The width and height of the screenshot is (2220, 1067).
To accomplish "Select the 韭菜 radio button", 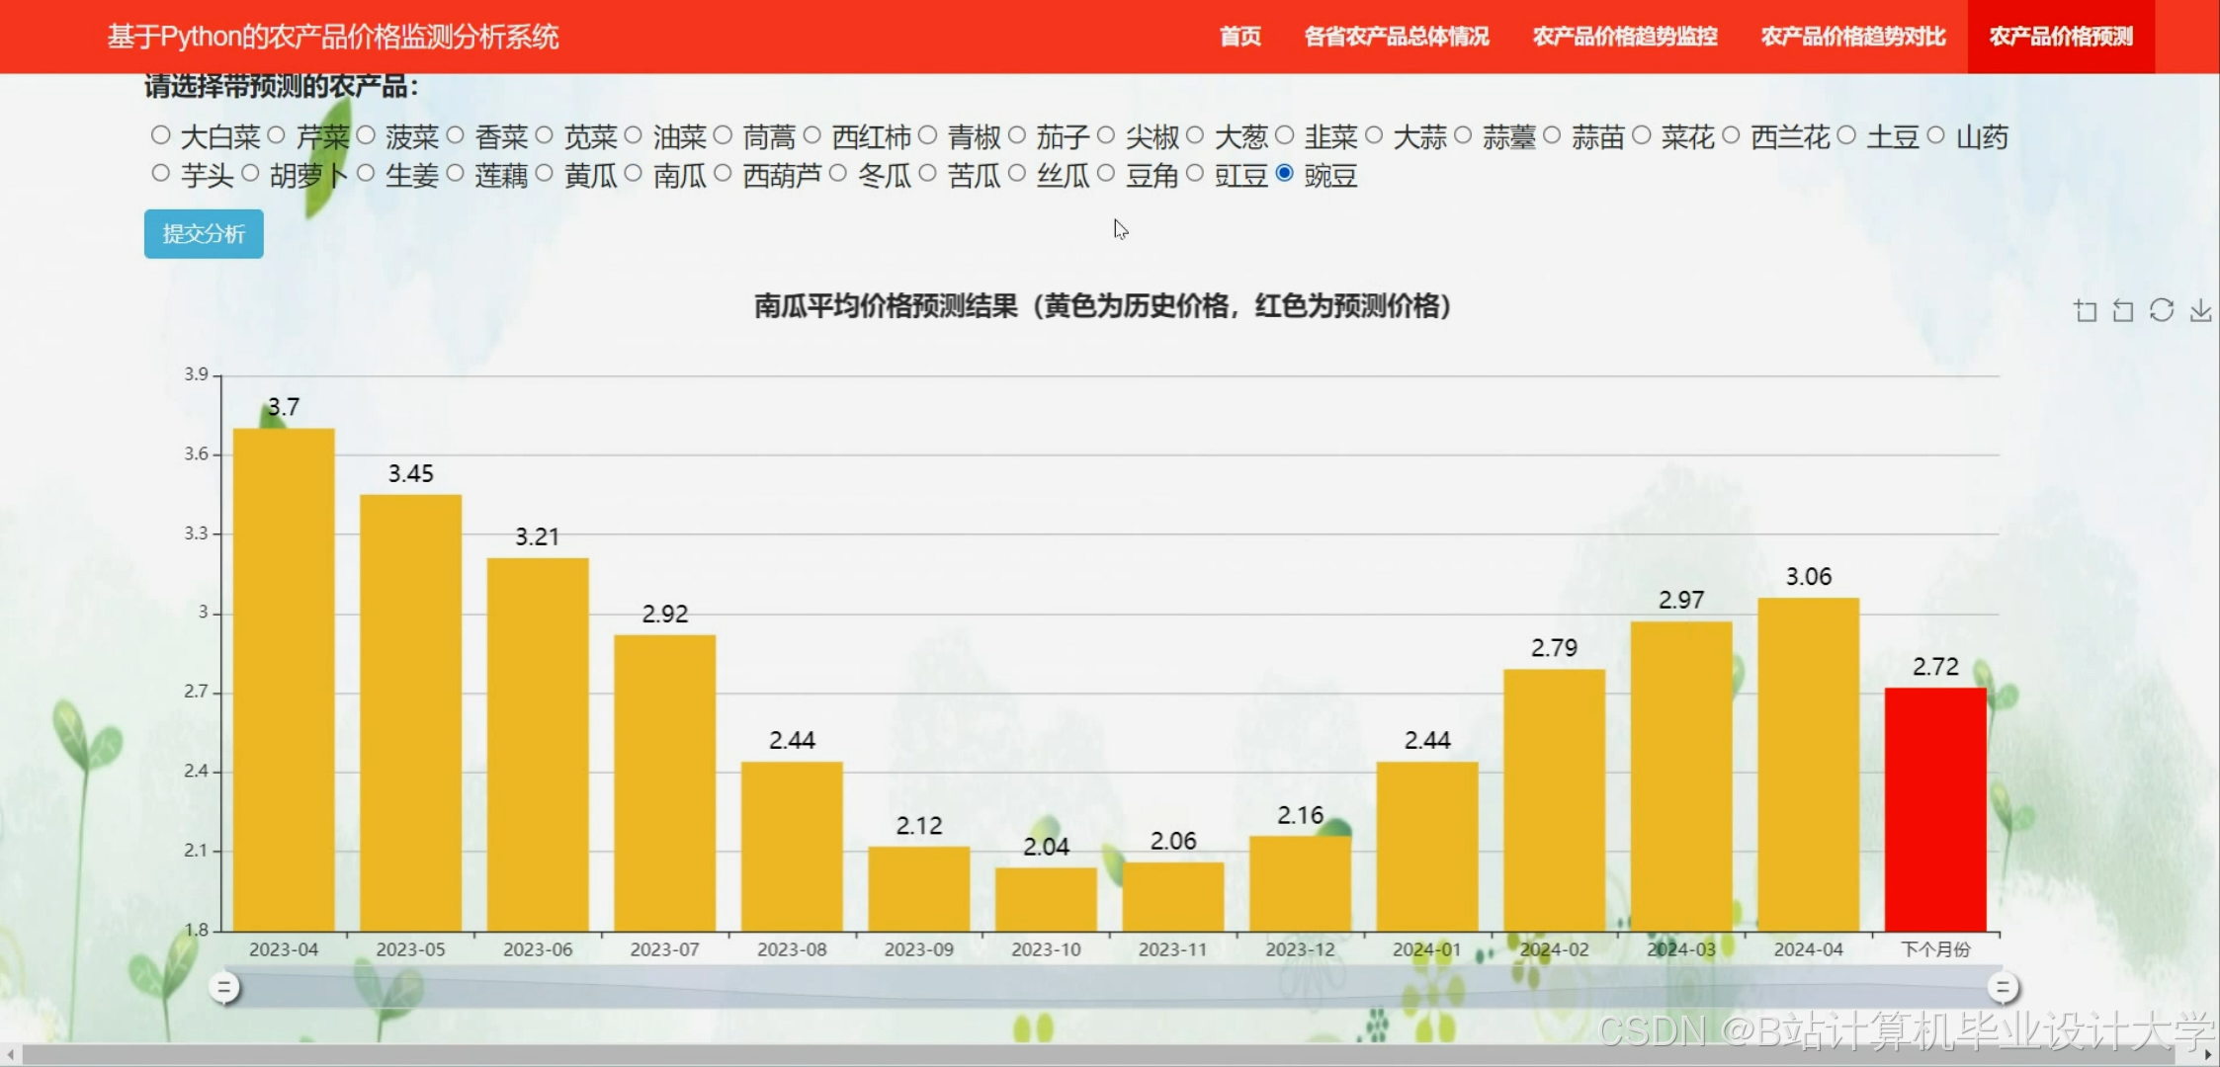I will click(x=1284, y=134).
